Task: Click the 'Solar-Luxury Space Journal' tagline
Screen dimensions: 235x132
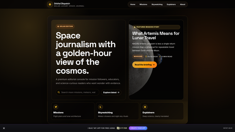Action: 69,6
